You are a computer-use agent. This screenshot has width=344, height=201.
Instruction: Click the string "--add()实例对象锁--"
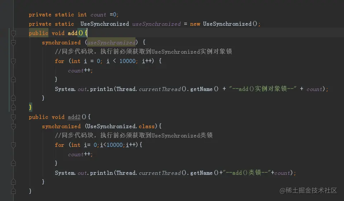point(262,88)
